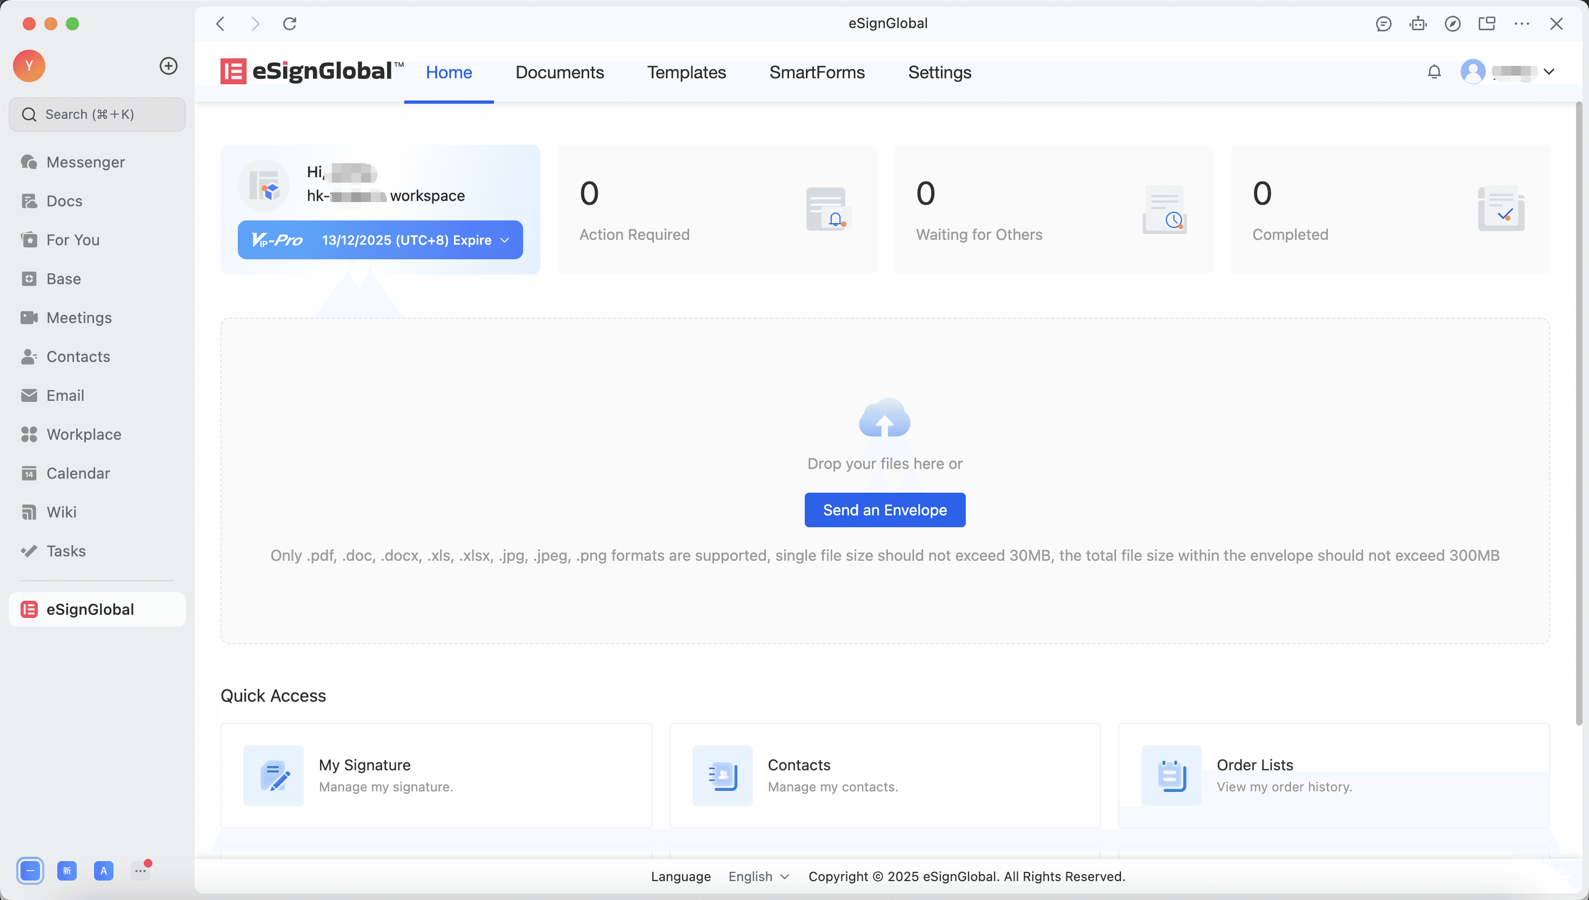The image size is (1589, 900).
Task: Click the three-dots more icon at bottom-left
Action: [141, 870]
